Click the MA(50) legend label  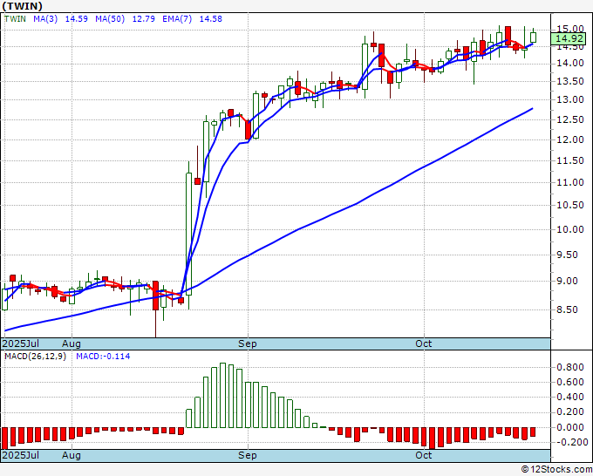point(110,19)
